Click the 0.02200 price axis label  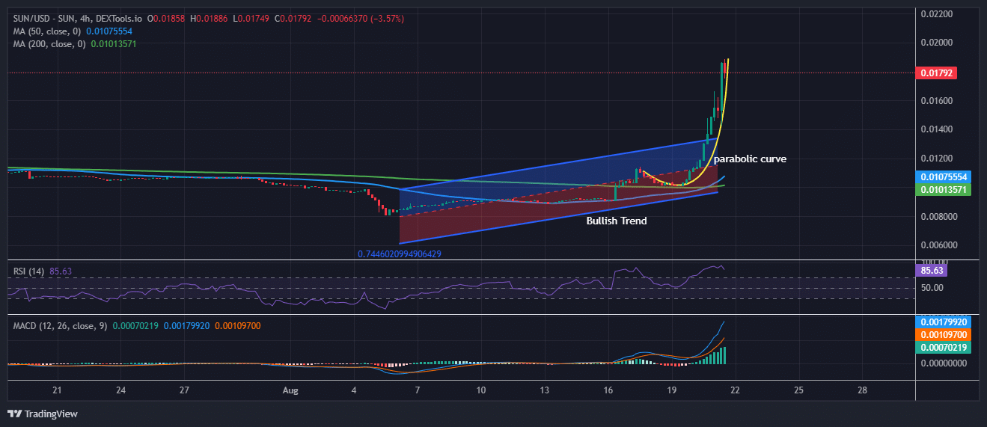[935, 14]
